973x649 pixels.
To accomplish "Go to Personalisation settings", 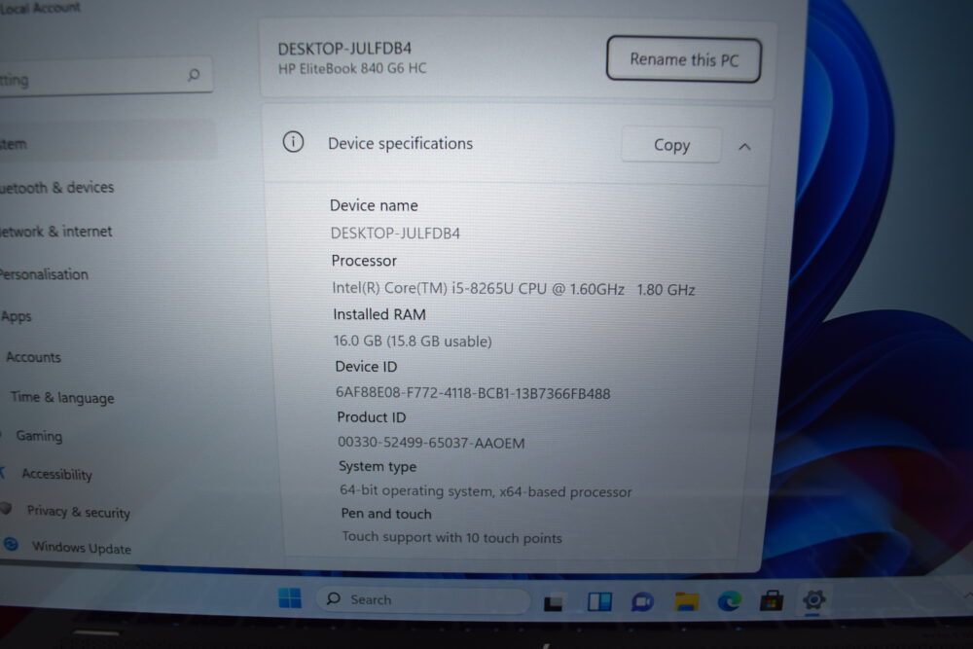I will click(x=44, y=274).
